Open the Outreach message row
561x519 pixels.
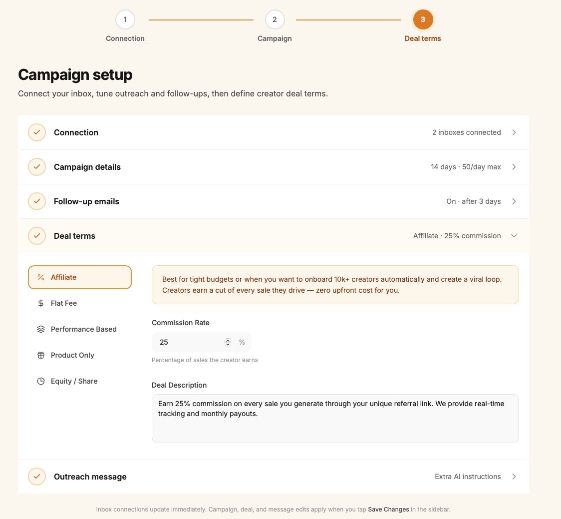[x=274, y=477]
